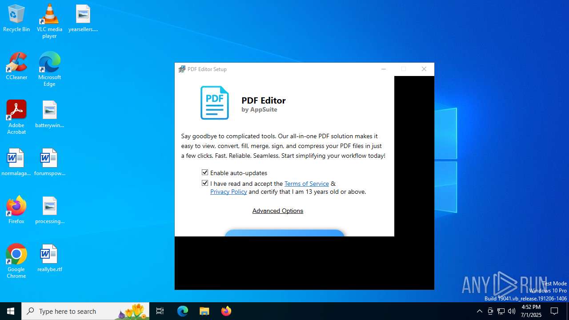569x320 pixels.
Task: Minimize the PDF Editor Setup window
Action: tap(383, 69)
